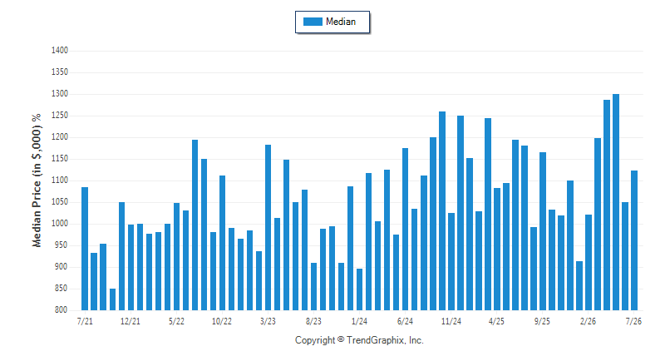The image size is (665, 361).
Task: Click the 6/24 x-axis label
Action: (405, 321)
